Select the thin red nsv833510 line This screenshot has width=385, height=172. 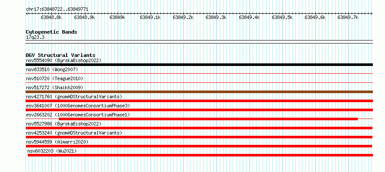[x=199, y=73]
